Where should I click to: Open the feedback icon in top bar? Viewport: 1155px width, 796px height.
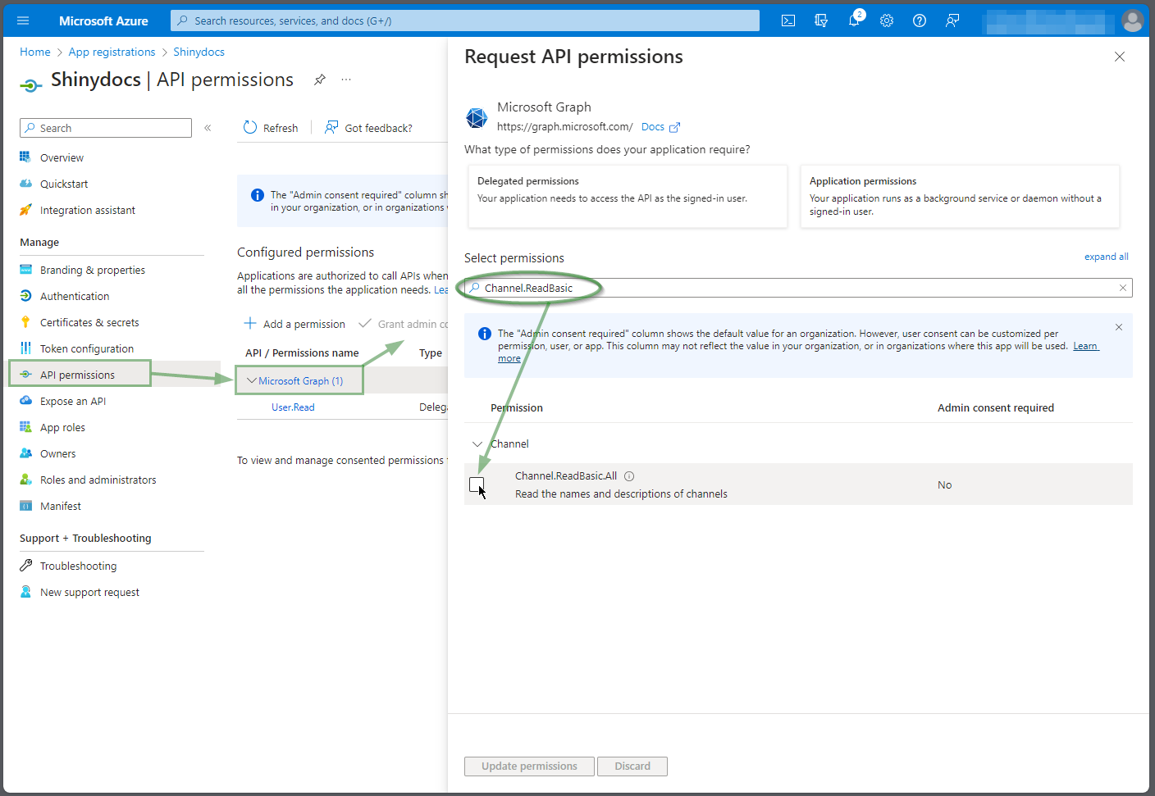click(x=952, y=20)
